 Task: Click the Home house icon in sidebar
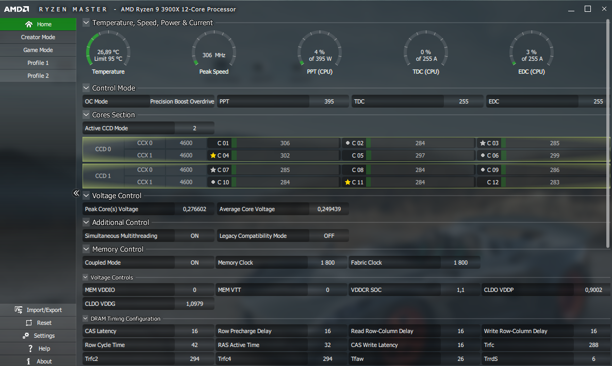pyautogui.click(x=28, y=24)
